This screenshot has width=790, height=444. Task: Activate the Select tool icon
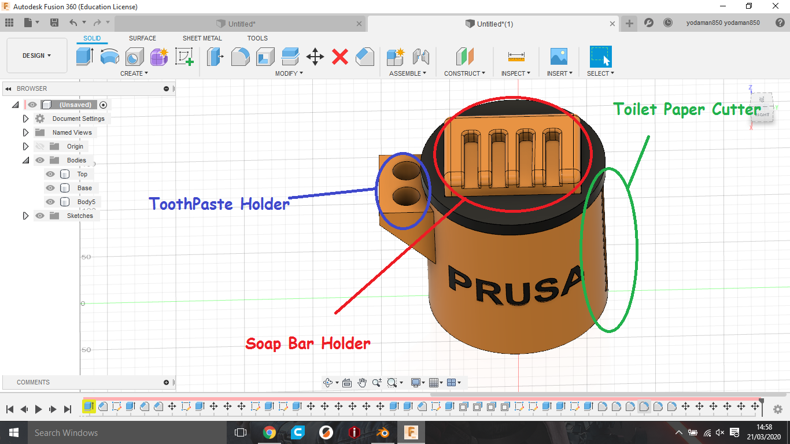pyautogui.click(x=601, y=57)
